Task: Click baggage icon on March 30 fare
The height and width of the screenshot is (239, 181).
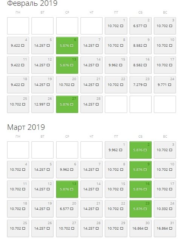Action: (x=146, y=228)
